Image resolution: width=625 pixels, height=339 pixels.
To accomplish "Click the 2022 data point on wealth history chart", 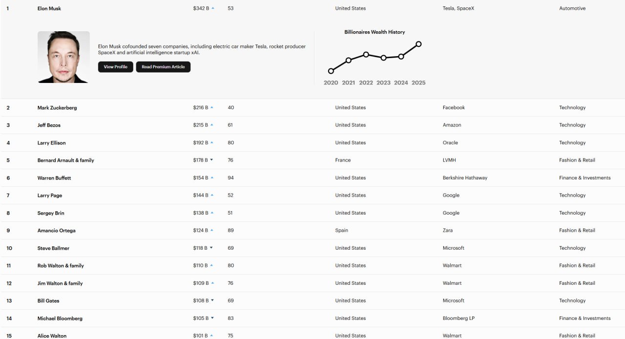I will point(366,54).
